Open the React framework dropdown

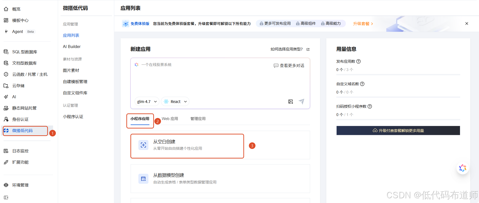175,101
